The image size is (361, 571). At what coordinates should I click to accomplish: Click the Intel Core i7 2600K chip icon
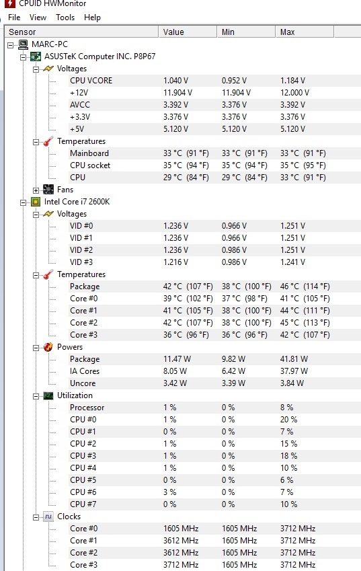(36, 202)
